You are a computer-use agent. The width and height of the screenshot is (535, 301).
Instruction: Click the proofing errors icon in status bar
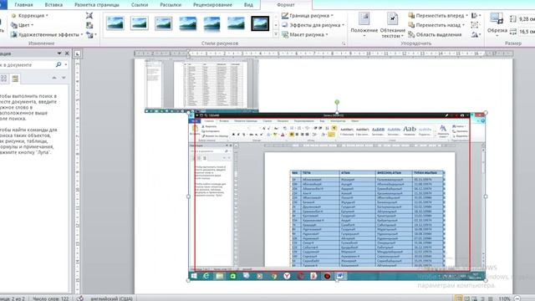point(80,298)
